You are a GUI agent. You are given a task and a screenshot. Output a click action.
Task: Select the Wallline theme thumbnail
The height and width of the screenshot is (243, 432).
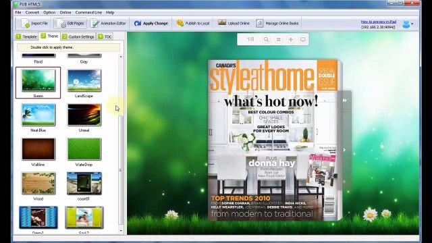tap(38, 149)
